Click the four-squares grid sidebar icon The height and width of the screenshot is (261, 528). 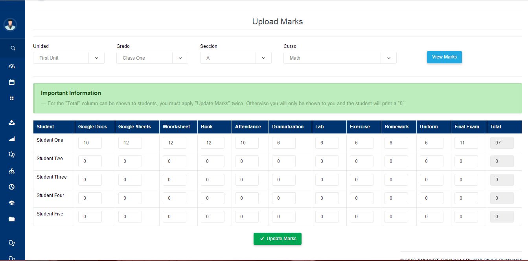(x=11, y=99)
